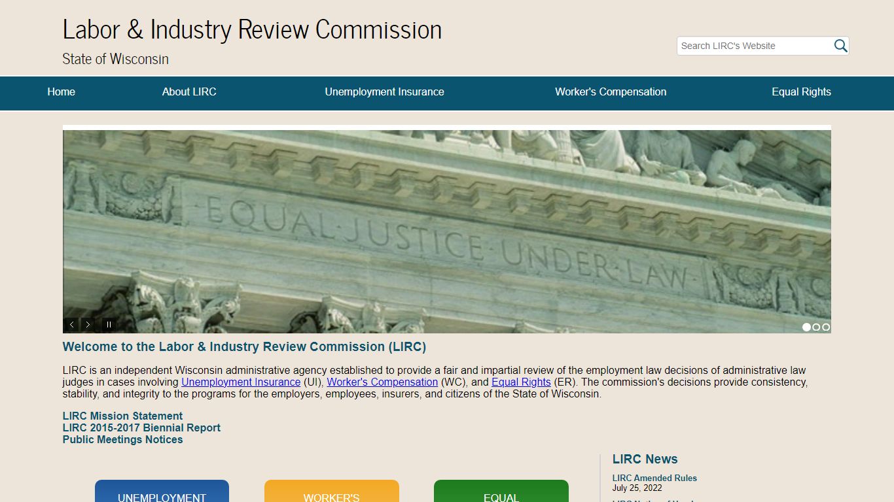Click the search magnifier icon
Screen dimensions: 894x502
tap(840, 46)
